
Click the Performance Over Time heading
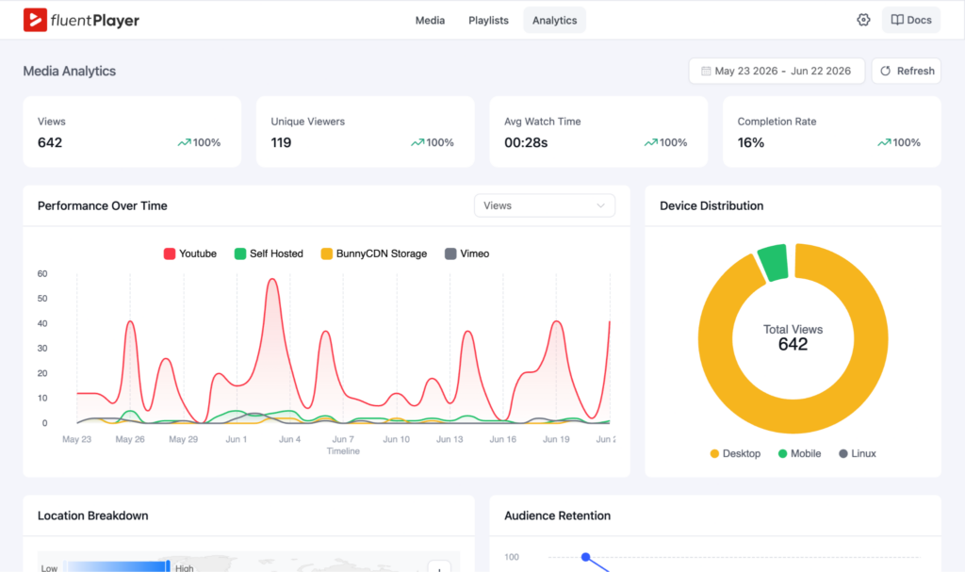102,205
